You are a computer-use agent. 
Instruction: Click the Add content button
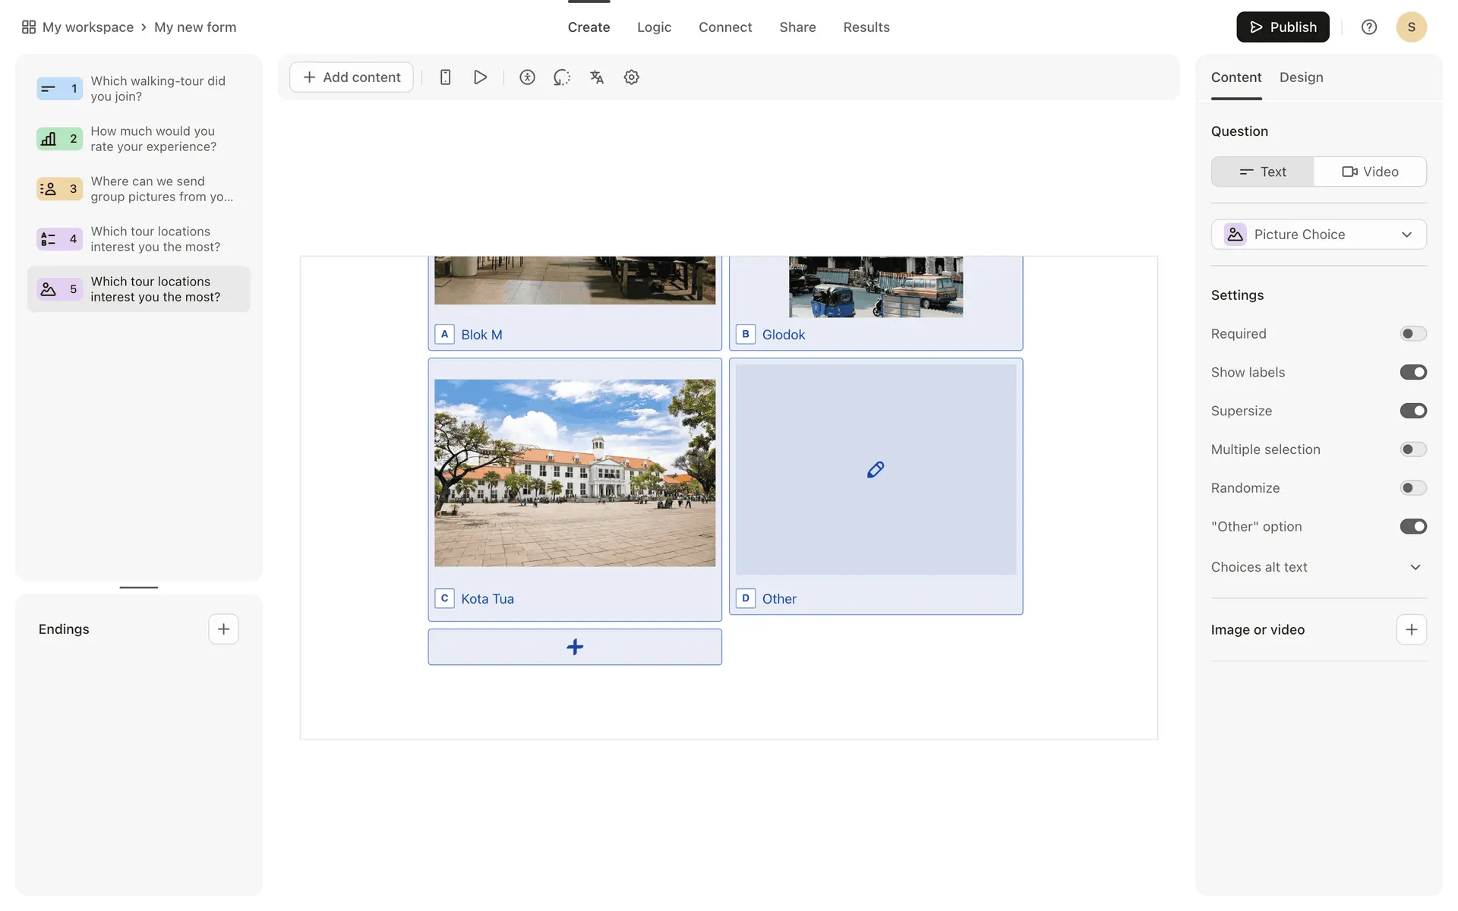coord(352,77)
